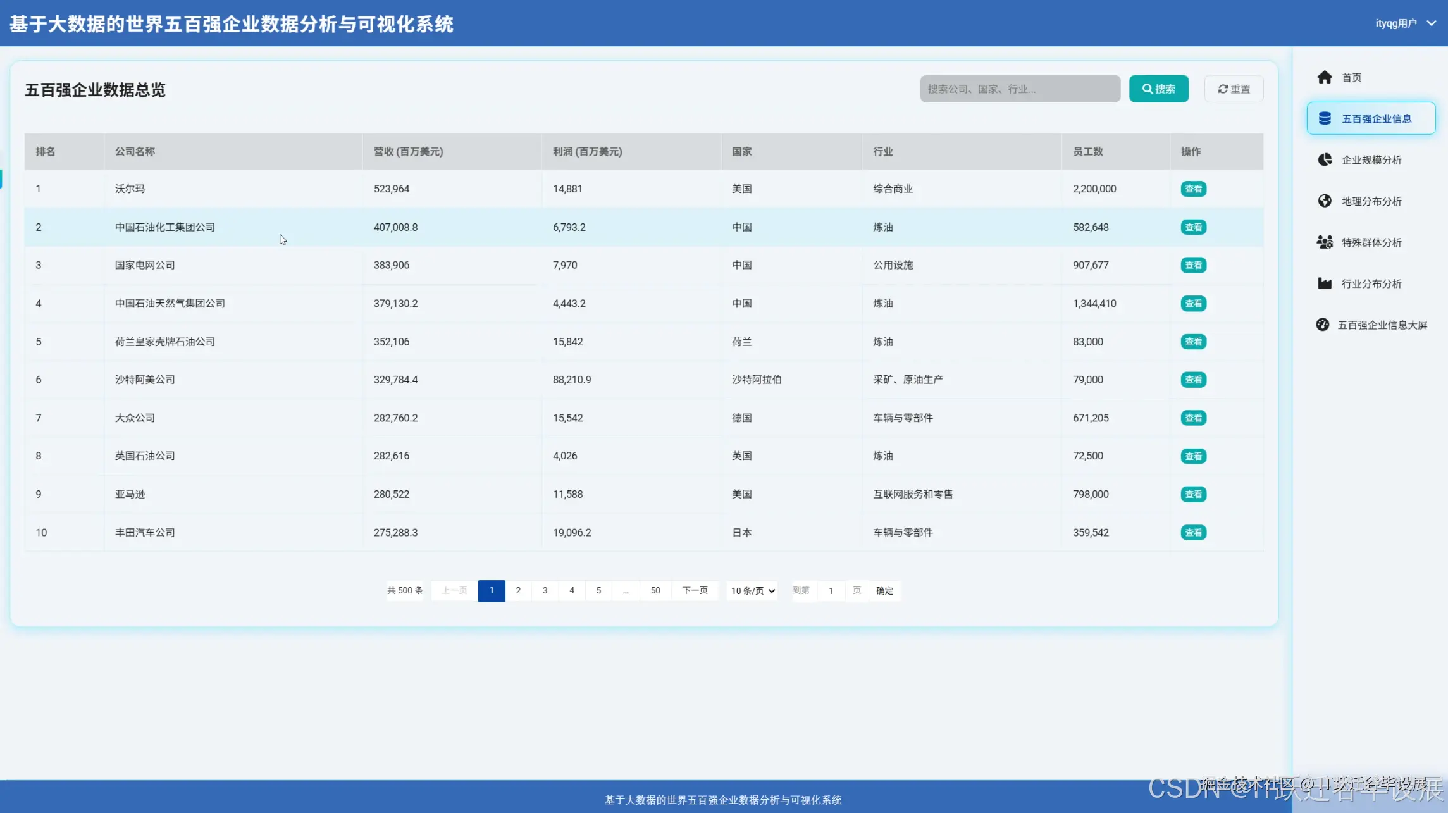Click the magnifier icon in 搜索 button

[1147, 89]
